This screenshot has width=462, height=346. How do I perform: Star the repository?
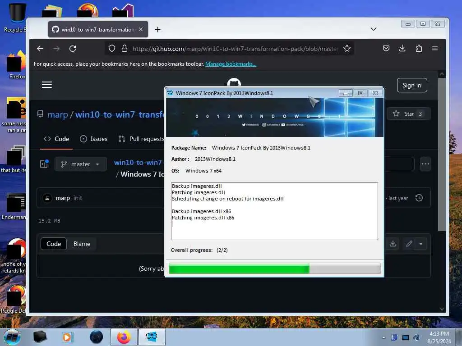coord(408,114)
